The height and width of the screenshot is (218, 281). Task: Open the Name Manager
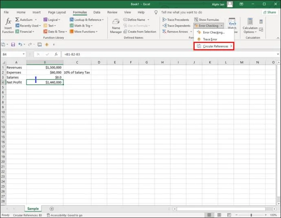116,26
